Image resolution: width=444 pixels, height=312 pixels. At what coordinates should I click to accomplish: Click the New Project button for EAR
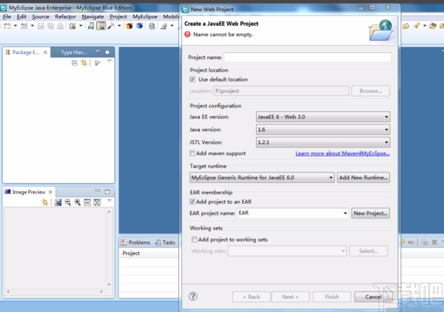pyautogui.click(x=370, y=213)
